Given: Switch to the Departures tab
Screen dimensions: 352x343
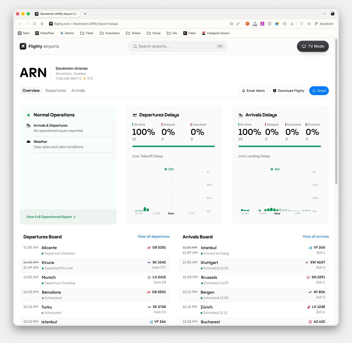Looking at the screenshot, I should [x=56, y=91].
